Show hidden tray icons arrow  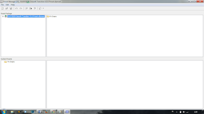177,112
